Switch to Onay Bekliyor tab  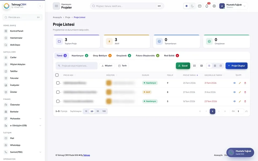(102, 56)
